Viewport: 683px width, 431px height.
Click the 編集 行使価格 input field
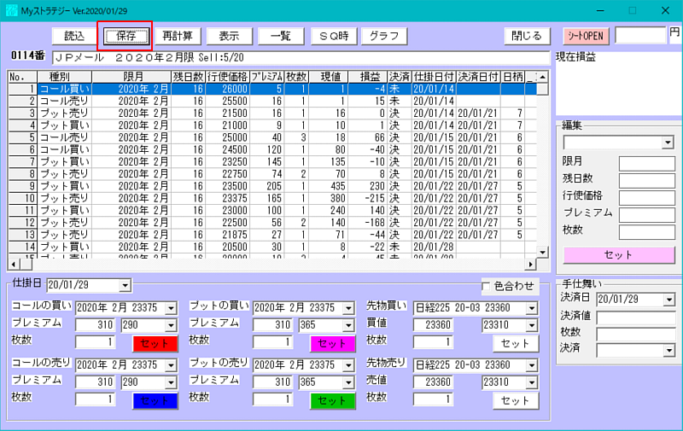pos(647,198)
